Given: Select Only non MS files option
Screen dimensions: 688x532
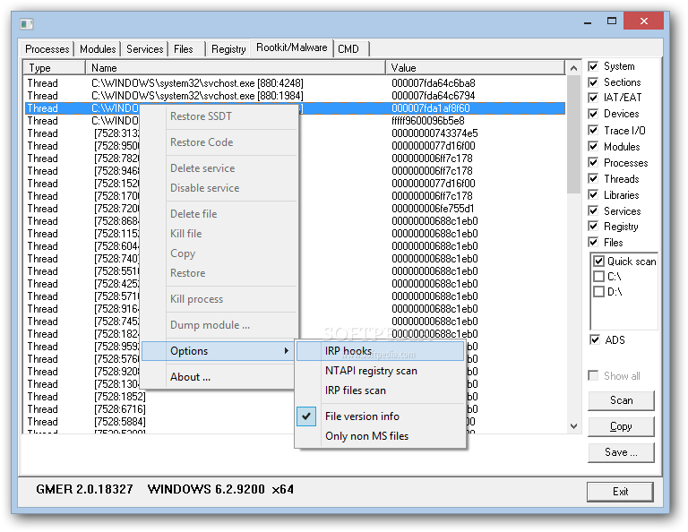Looking at the screenshot, I should [x=380, y=436].
